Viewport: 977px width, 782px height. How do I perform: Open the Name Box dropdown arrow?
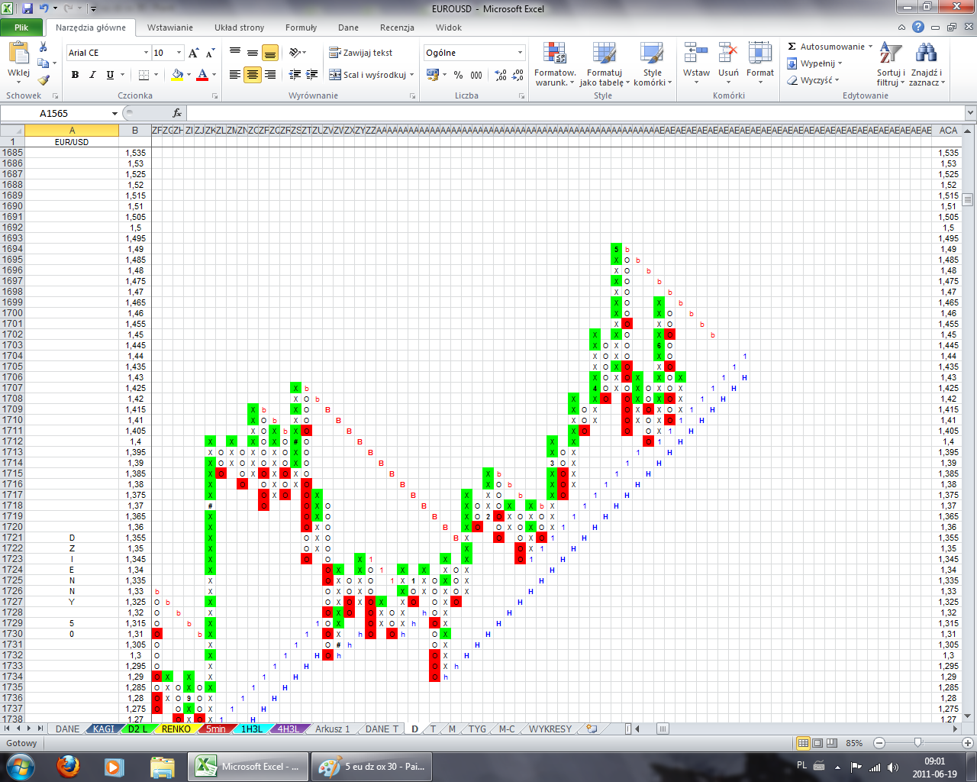(x=114, y=113)
